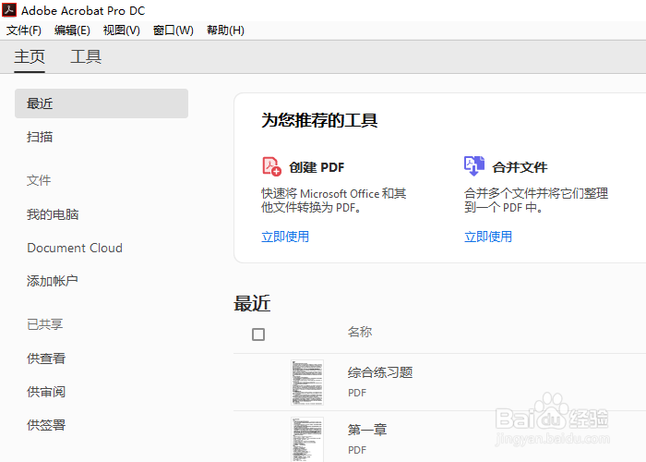Open the 供签署 shared list
Viewport: 646px width, 462px height.
point(46,425)
